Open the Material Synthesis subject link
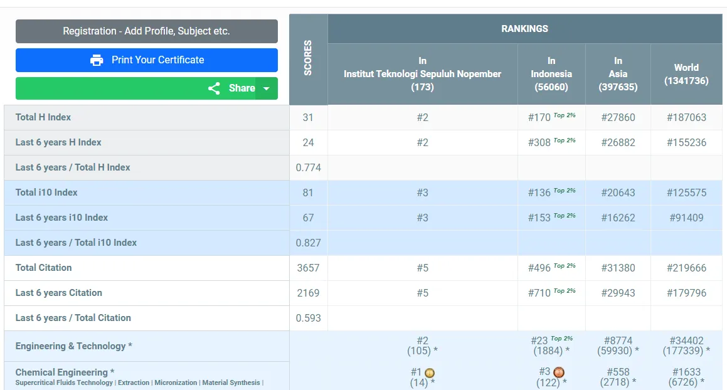 pos(230,382)
